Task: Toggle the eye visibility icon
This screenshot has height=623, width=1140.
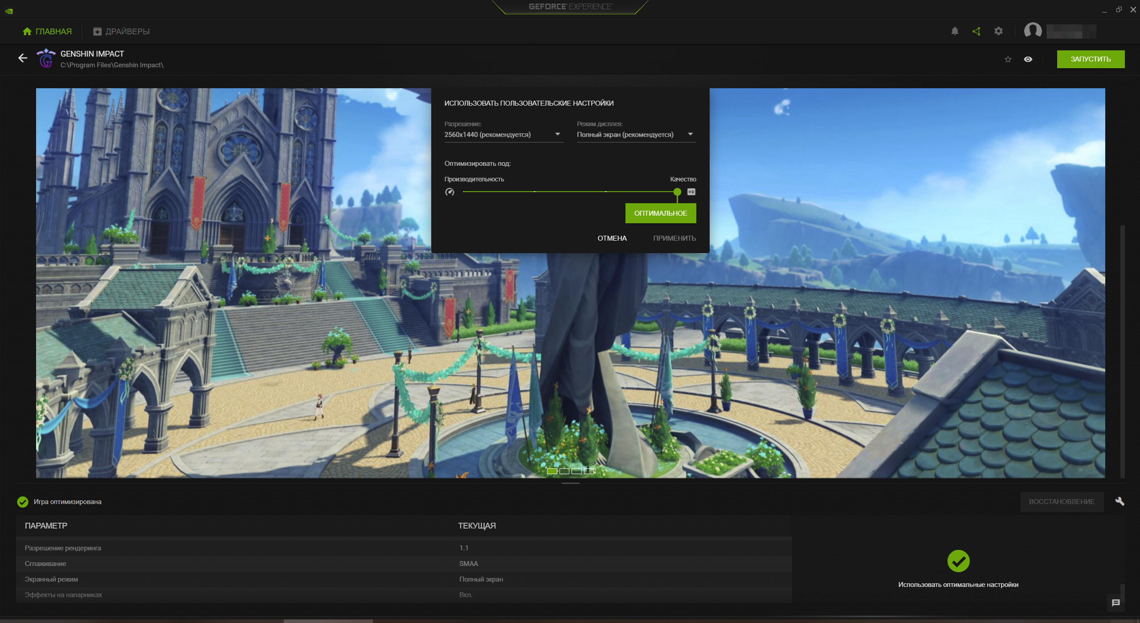Action: (1028, 59)
